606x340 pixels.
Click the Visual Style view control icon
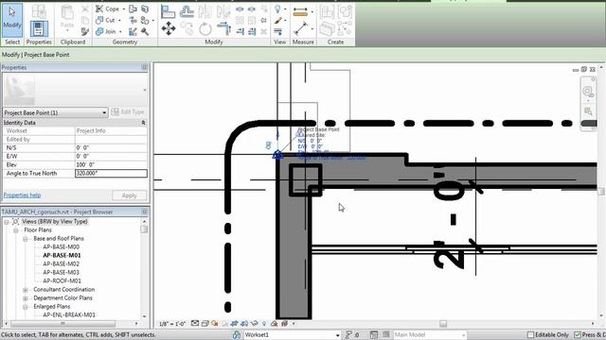[x=205, y=323]
